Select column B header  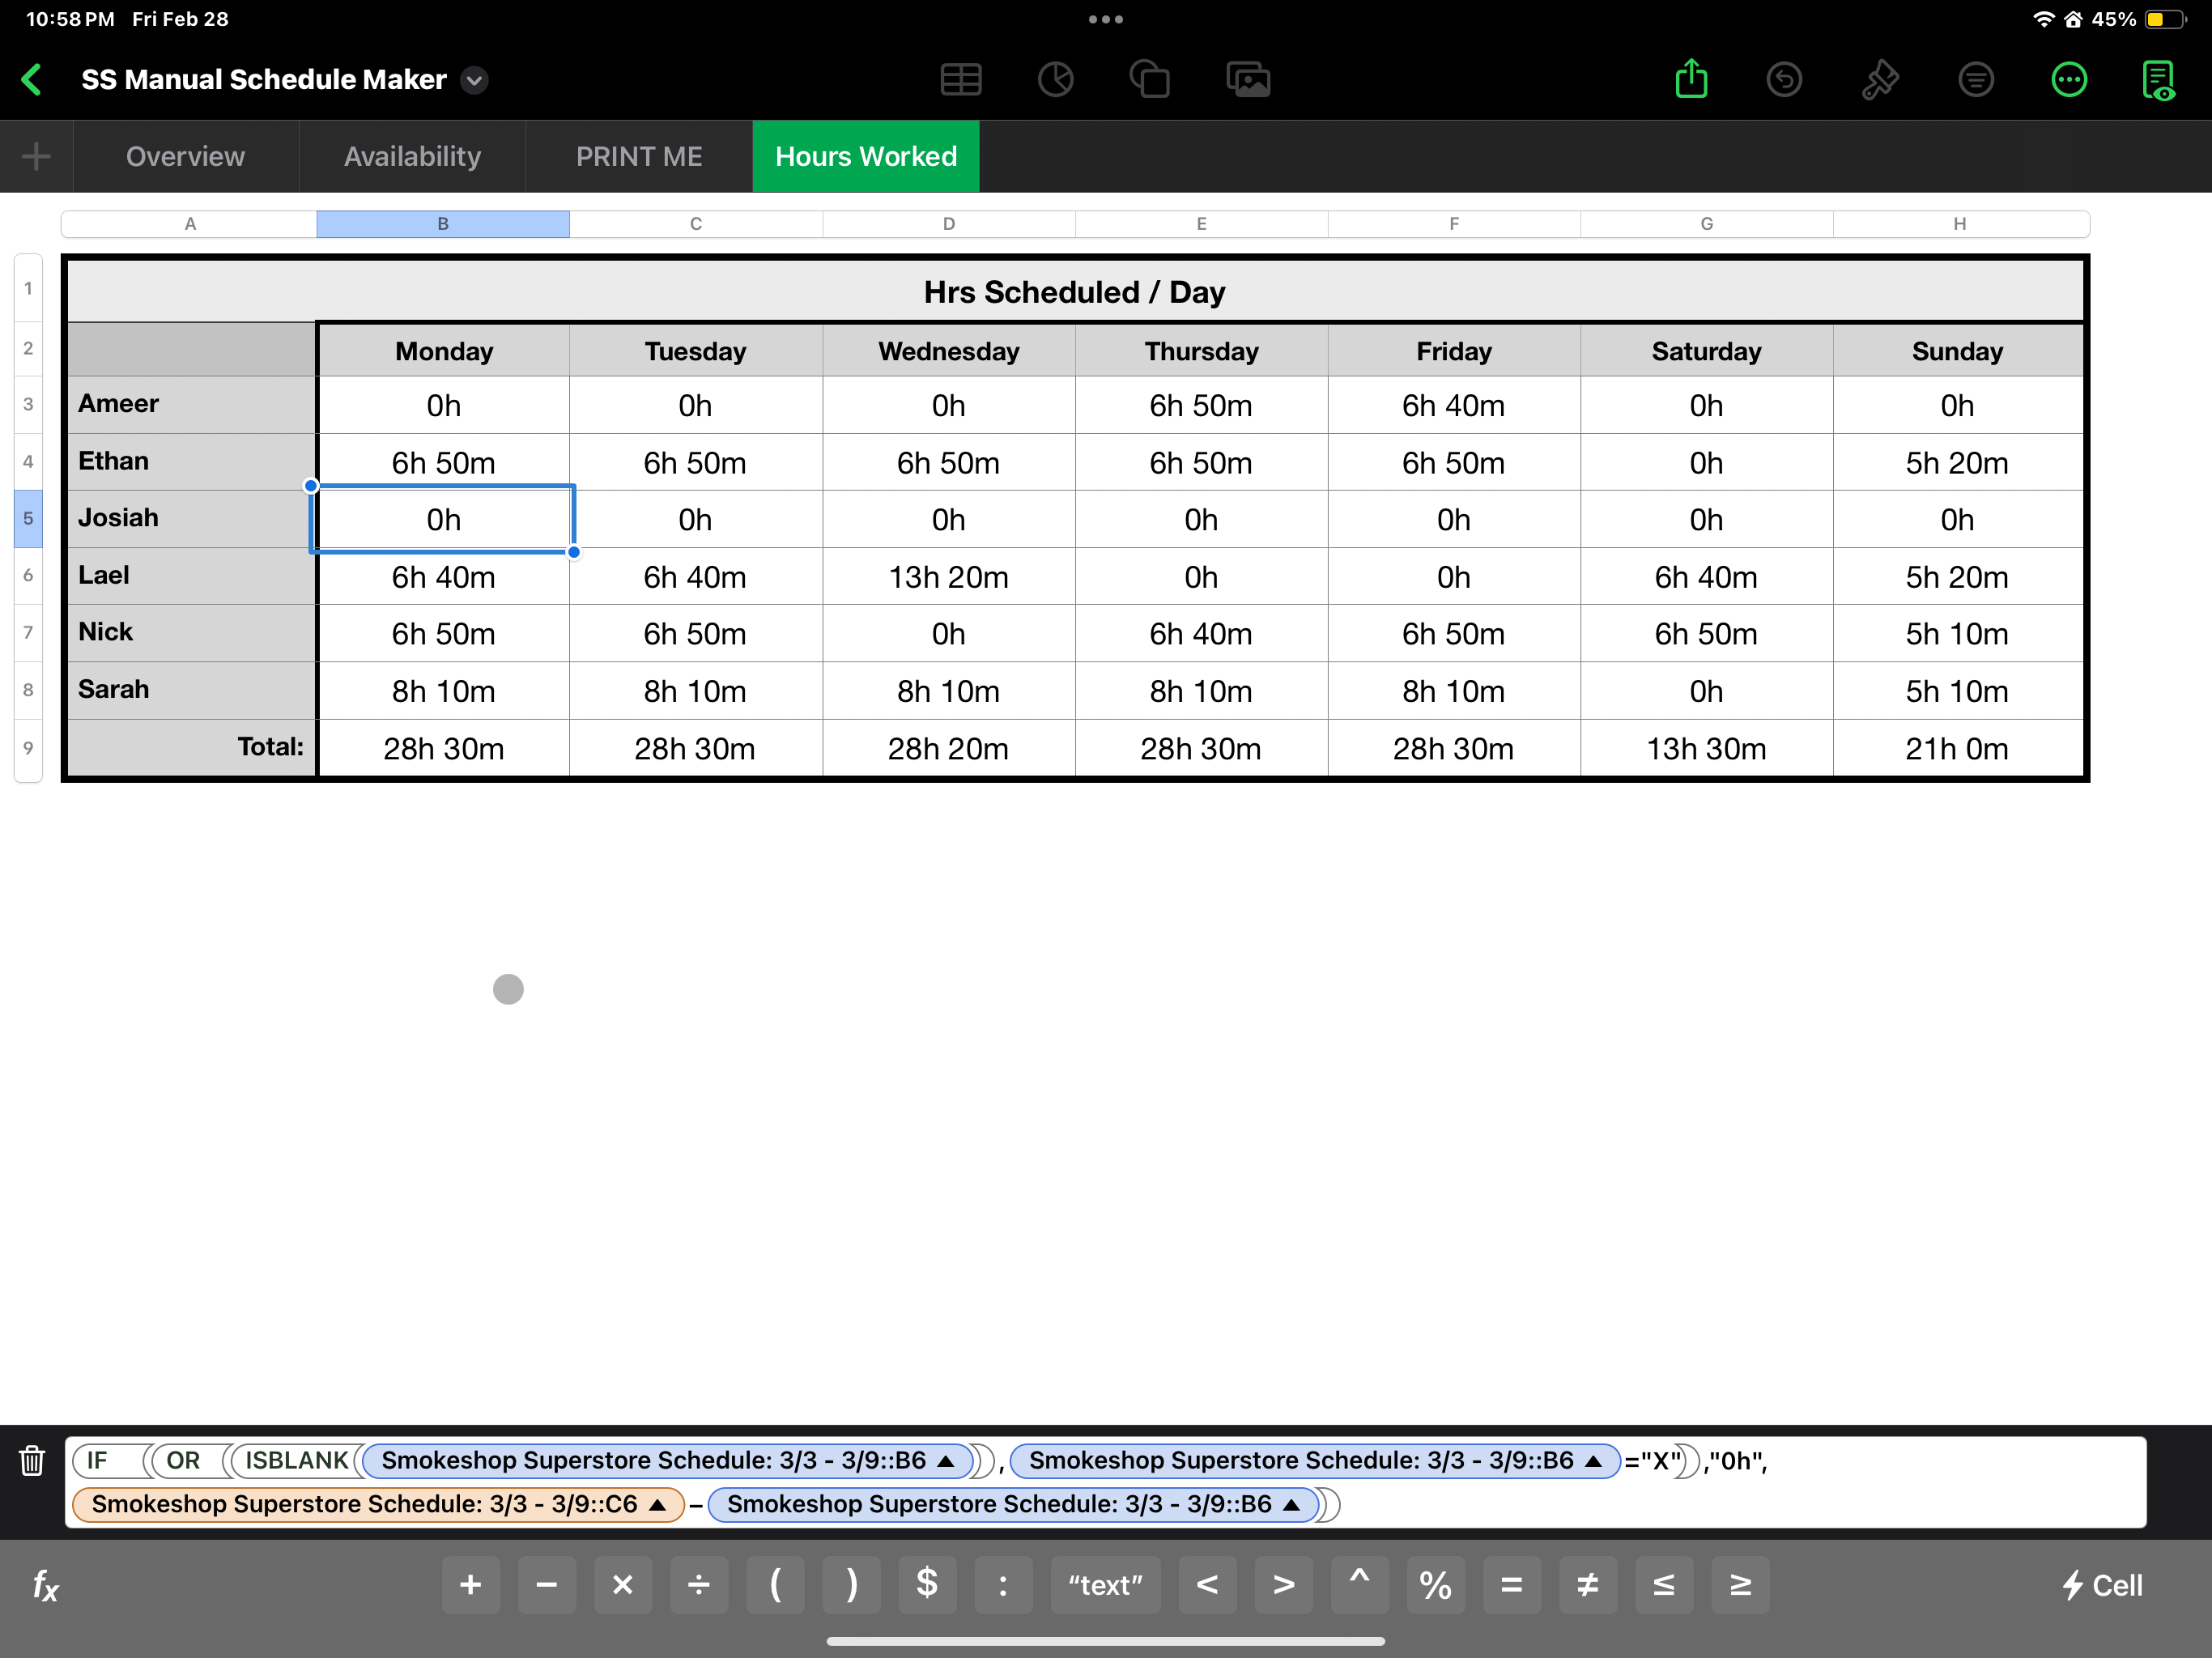point(443,224)
